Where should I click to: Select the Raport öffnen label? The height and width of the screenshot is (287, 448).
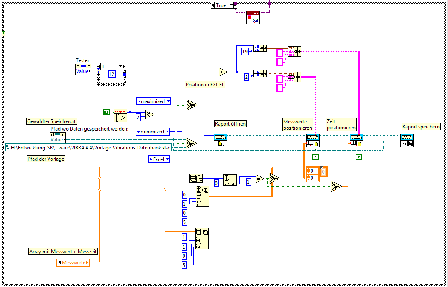[230, 124]
